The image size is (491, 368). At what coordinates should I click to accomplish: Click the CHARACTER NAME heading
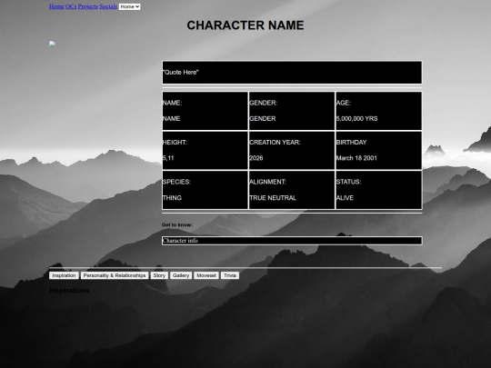coord(245,25)
